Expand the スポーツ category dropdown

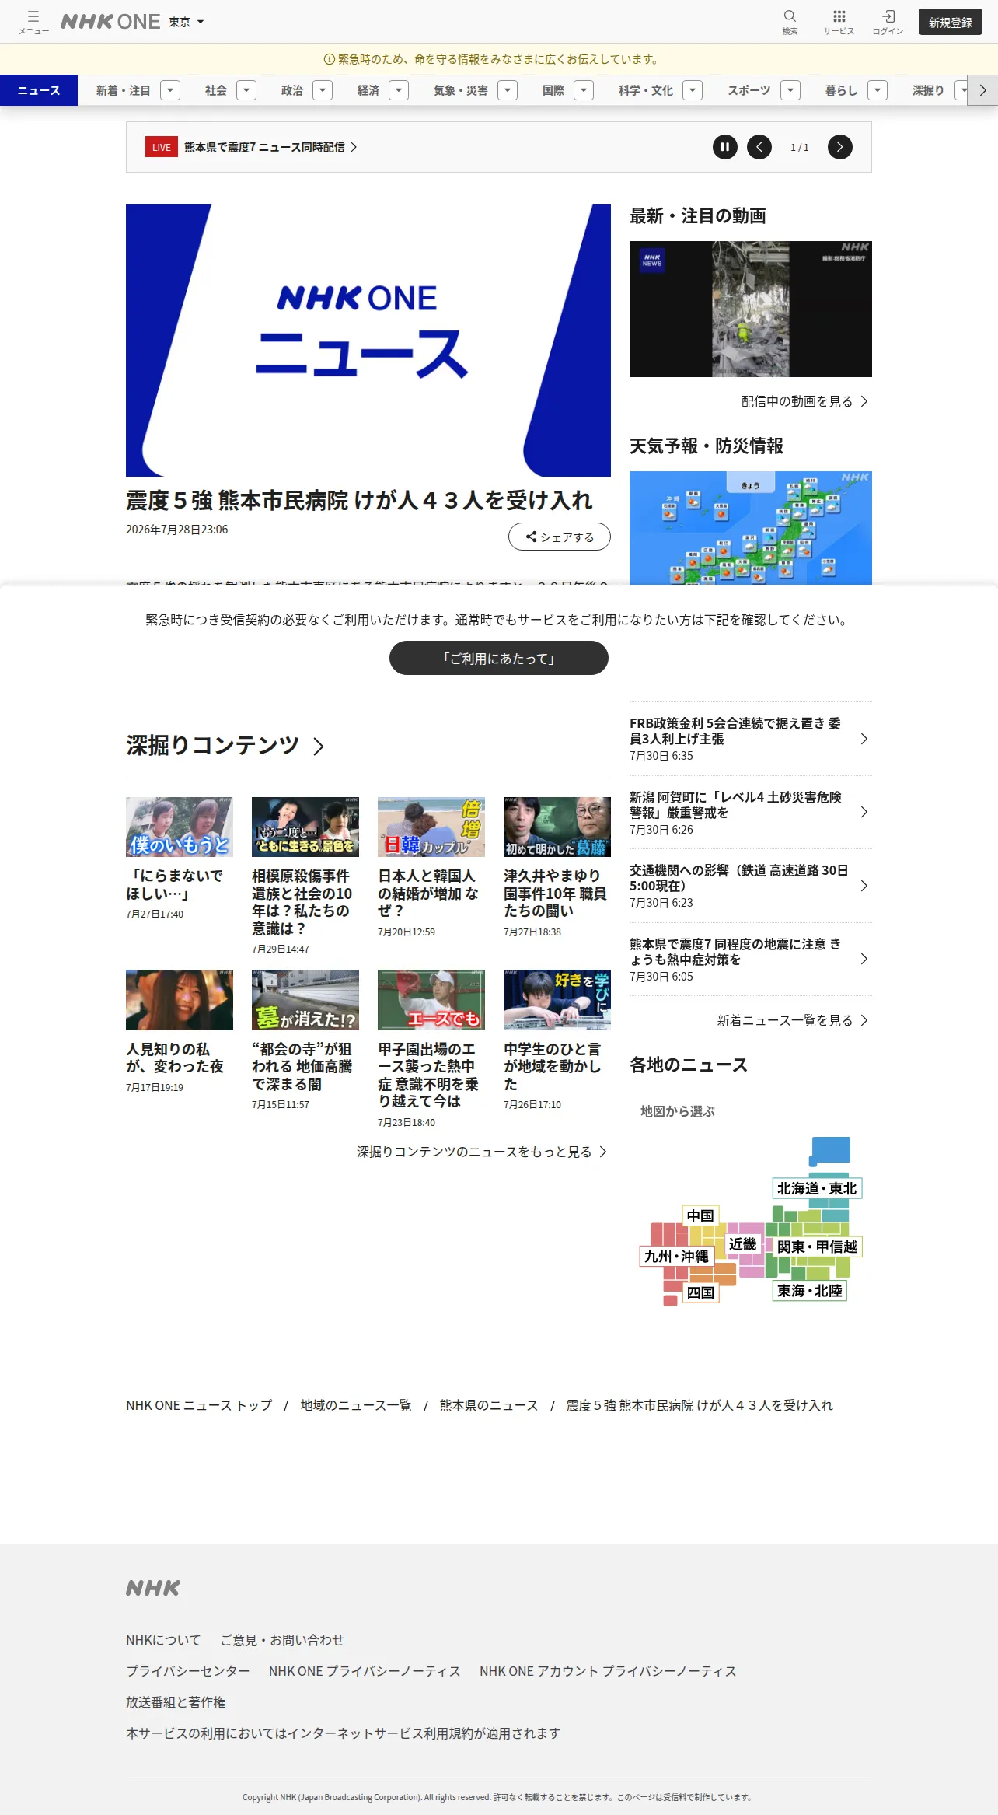[790, 90]
